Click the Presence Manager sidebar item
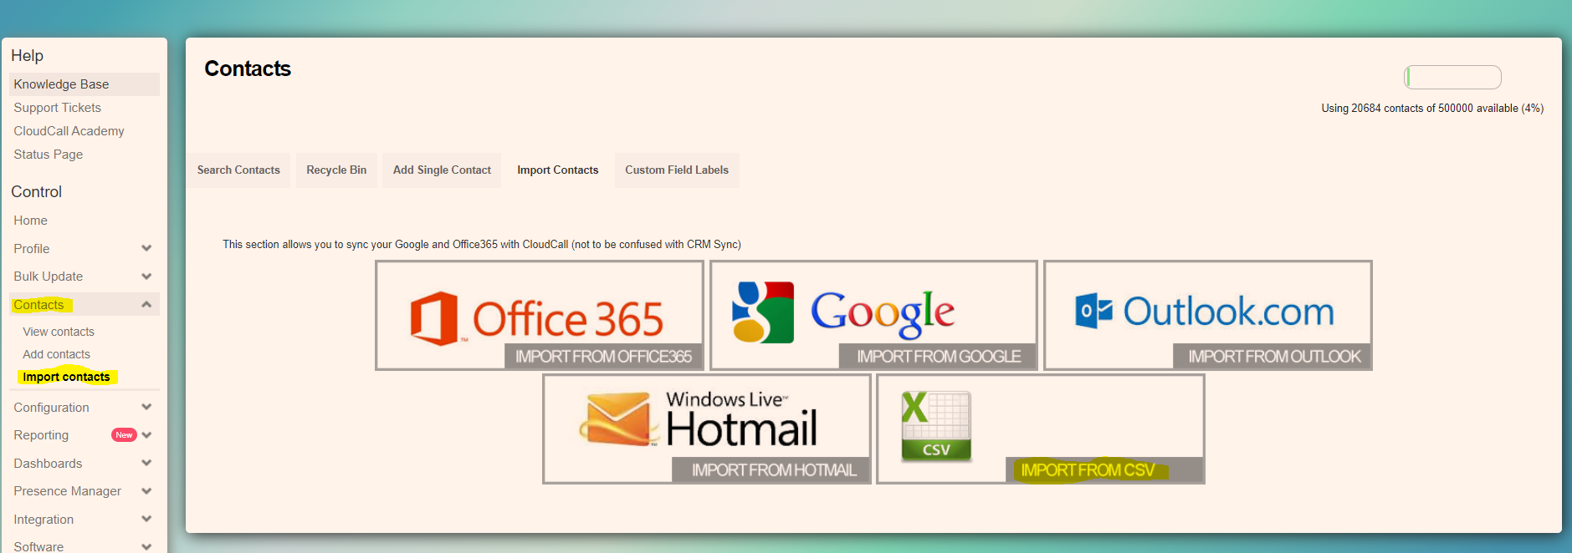Screen dimensions: 1572x553 click(x=67, y=491)
